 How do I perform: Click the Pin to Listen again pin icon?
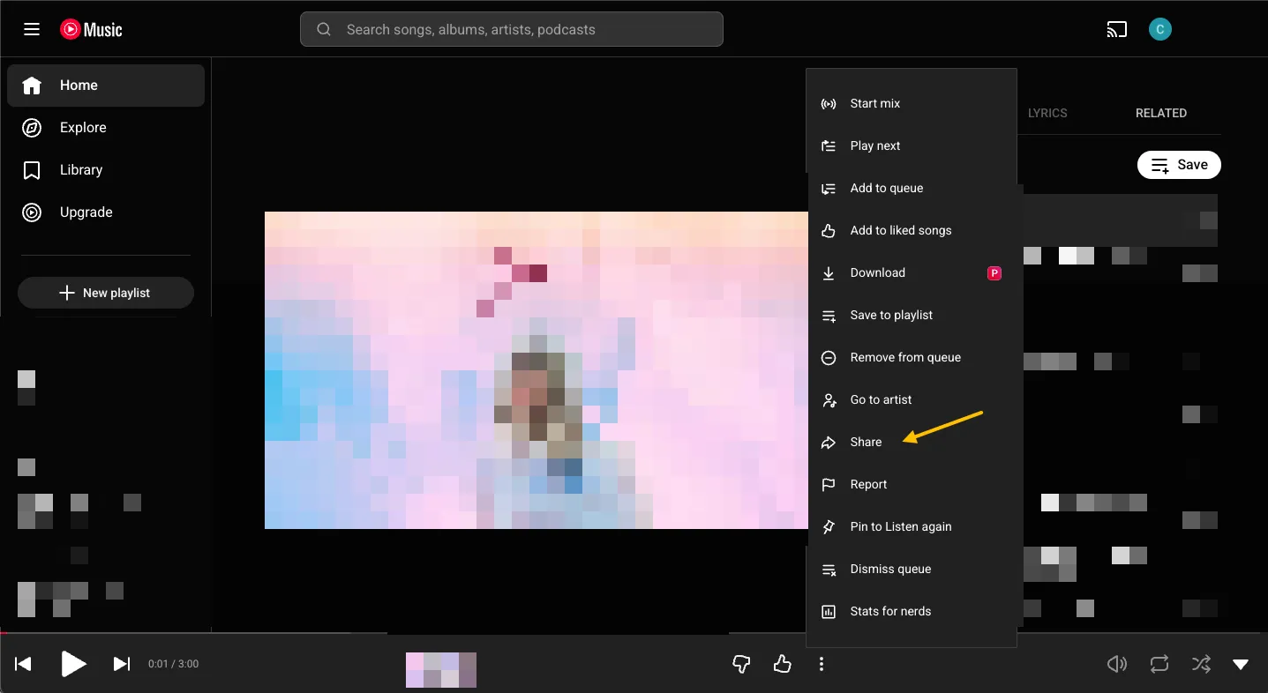[x=829, y=527]
